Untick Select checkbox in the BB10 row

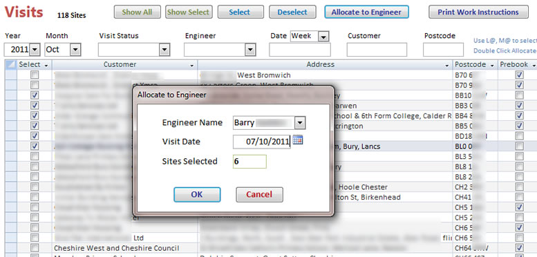pyautogui.click(x=35, y=95)
